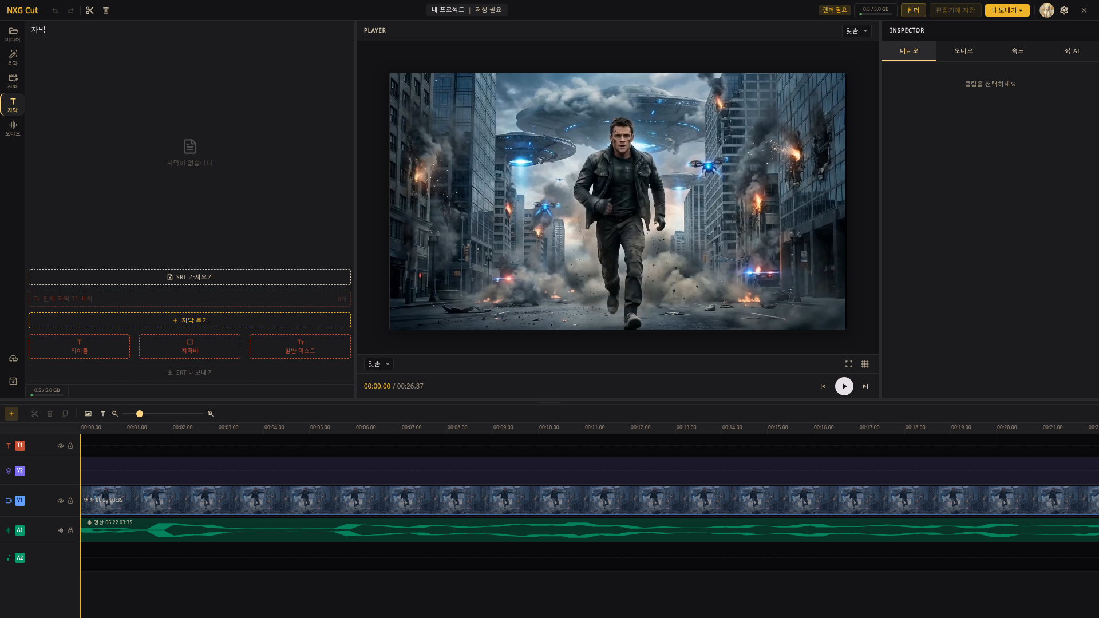
Task: Click the T1 text track badge
Action: click(20, 446)
